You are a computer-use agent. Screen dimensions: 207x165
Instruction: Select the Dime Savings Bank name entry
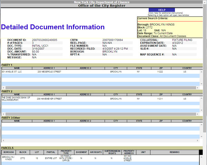pos(16,99)
